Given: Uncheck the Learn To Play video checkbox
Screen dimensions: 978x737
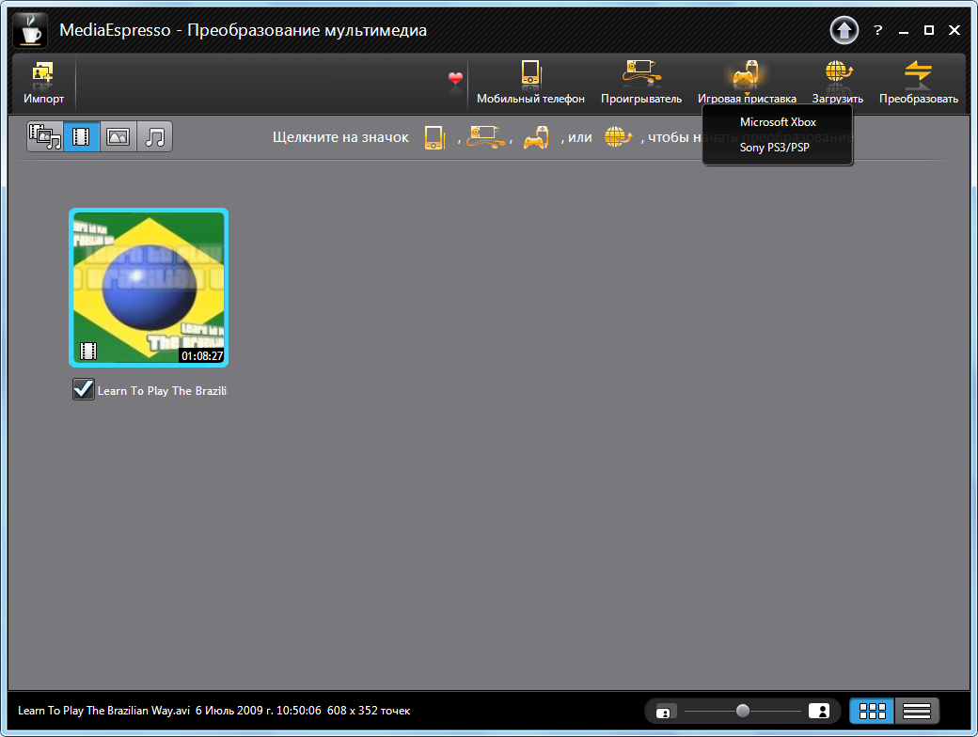Looking at the screenshot, I should [x=84, y=389].
